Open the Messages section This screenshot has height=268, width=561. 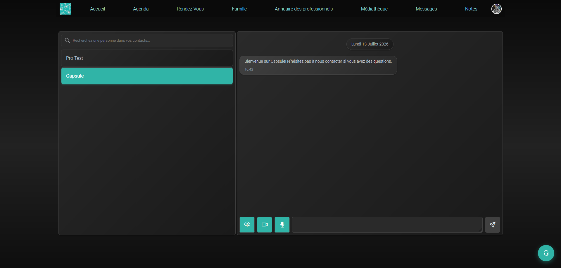[x=426, y=9]
